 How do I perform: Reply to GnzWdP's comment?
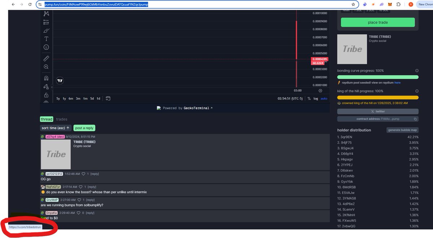(90, 200)
